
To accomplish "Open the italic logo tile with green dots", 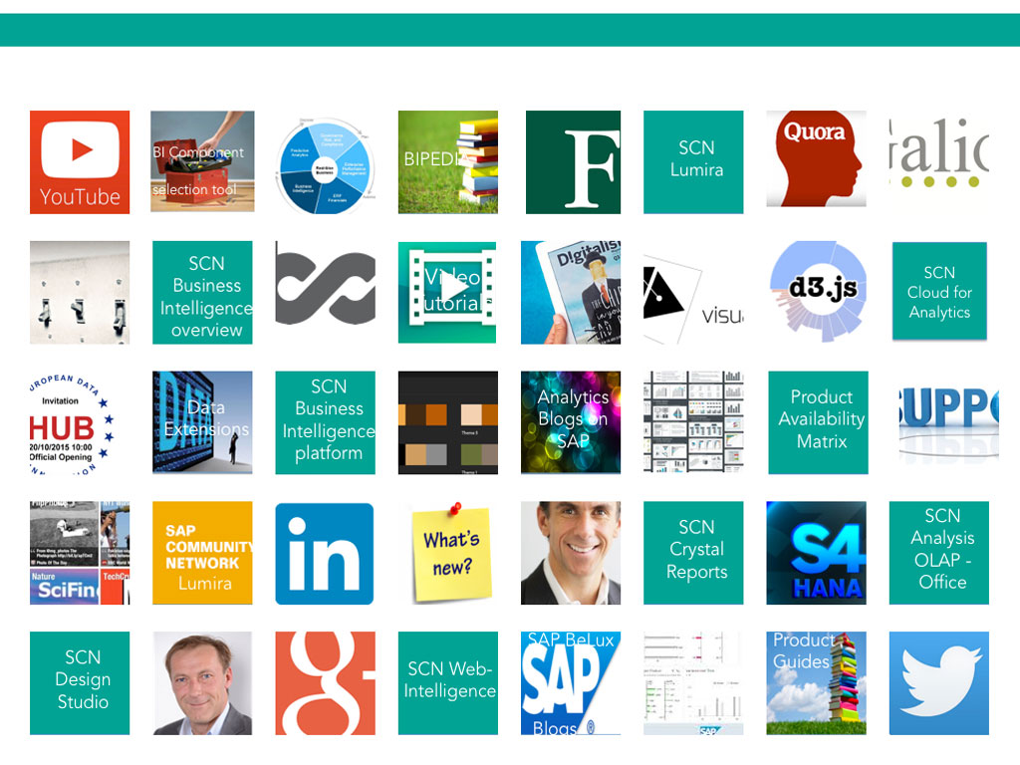I will pyautogui.click(x=939, y=153).
